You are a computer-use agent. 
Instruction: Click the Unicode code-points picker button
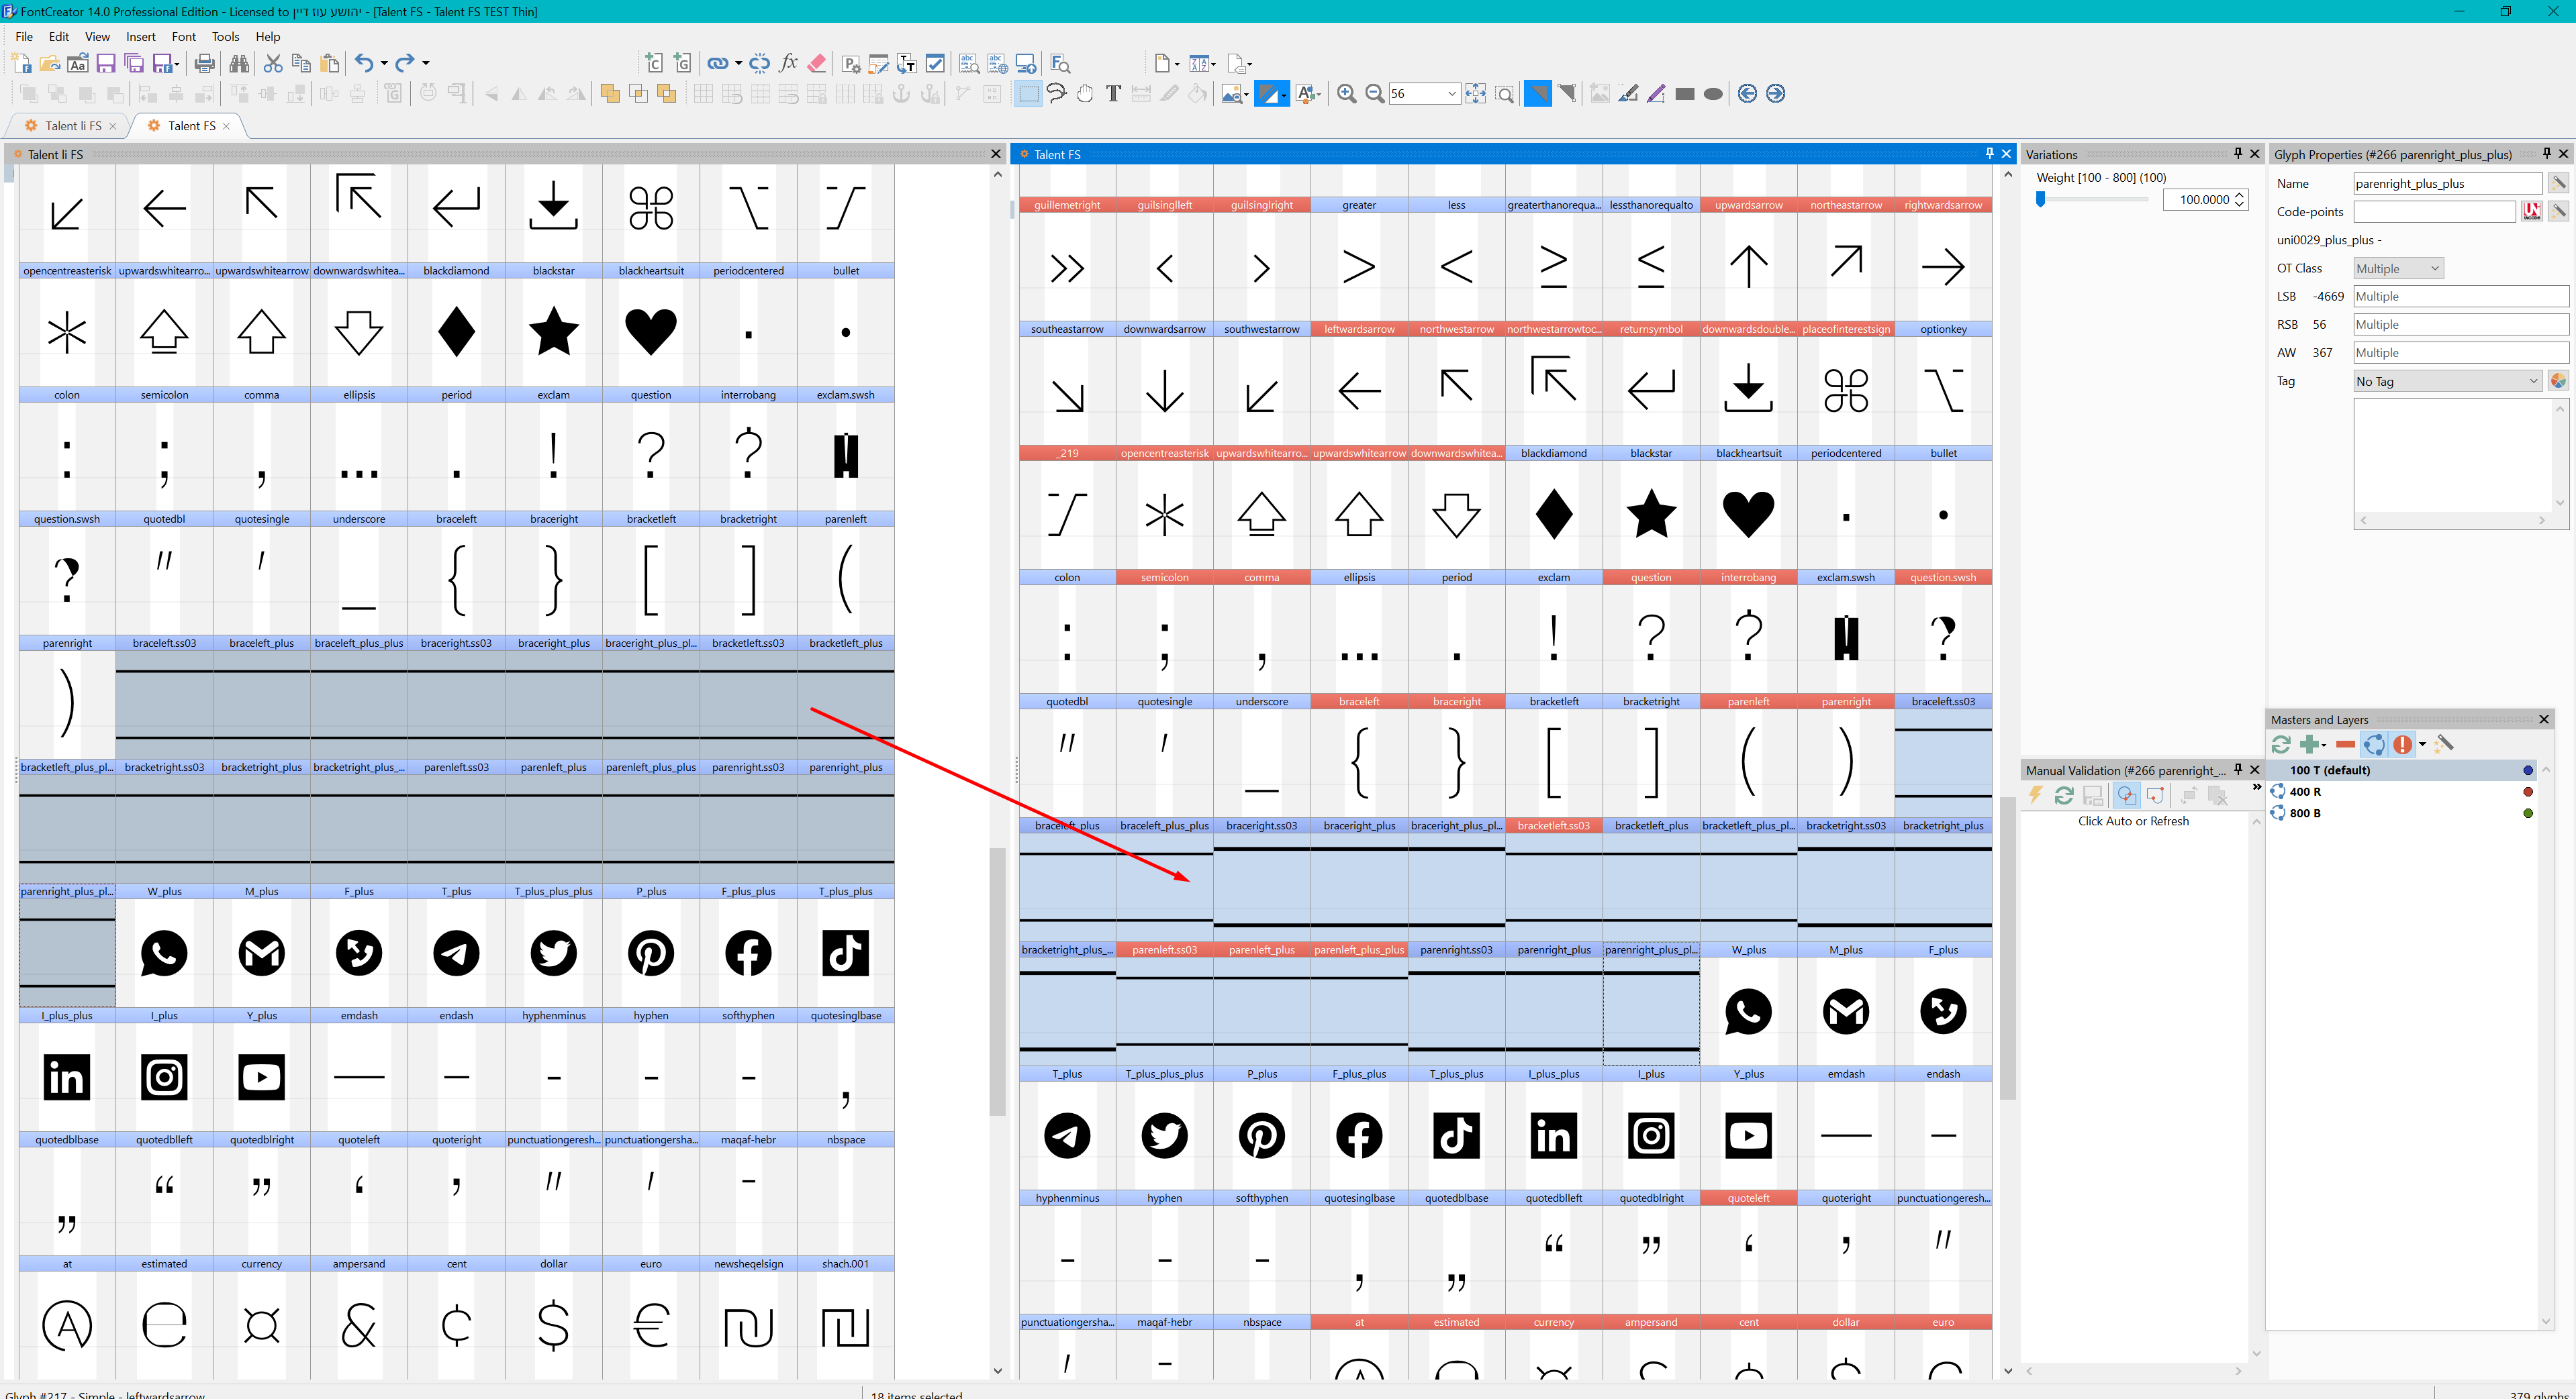click(2531, 212)
